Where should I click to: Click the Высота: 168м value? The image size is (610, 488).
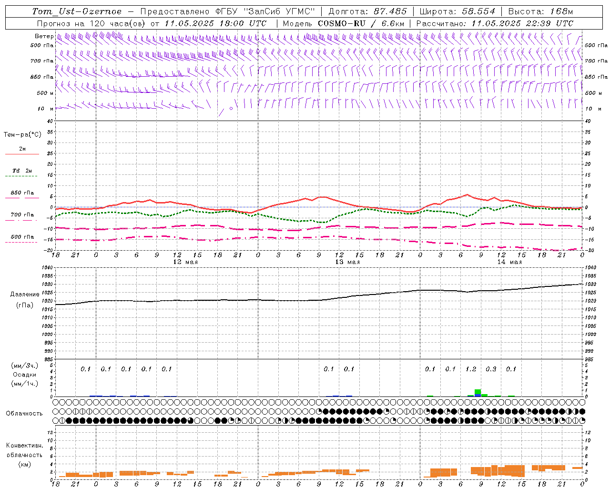coord(540,11)
